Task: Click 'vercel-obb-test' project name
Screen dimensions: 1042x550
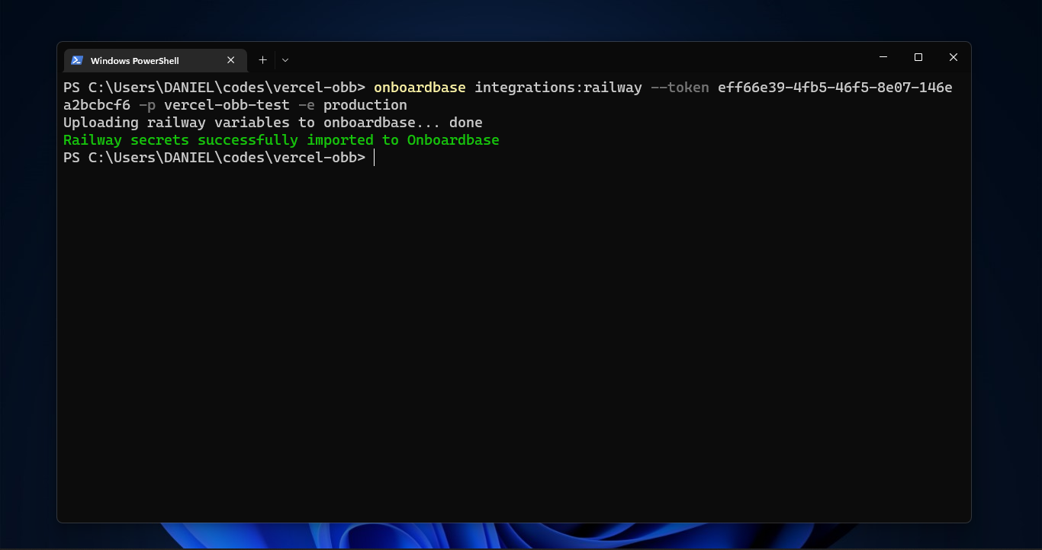Action: point(227,105)
